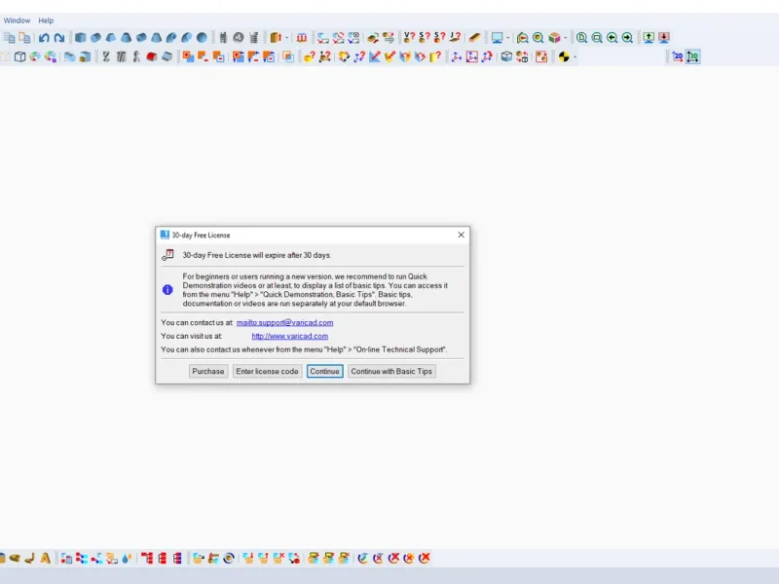Insert a cylinder solid from toolbar
The height and width of the screenshot is (584, 779).
pos(95,38)
